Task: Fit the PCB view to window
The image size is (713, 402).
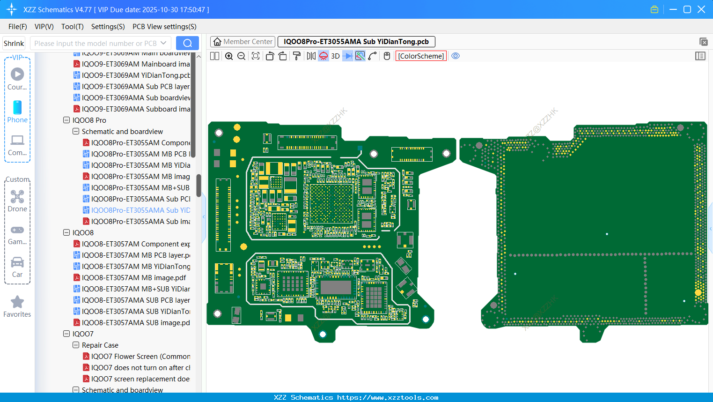Action: pyautogui.click(x=256, y=56)
